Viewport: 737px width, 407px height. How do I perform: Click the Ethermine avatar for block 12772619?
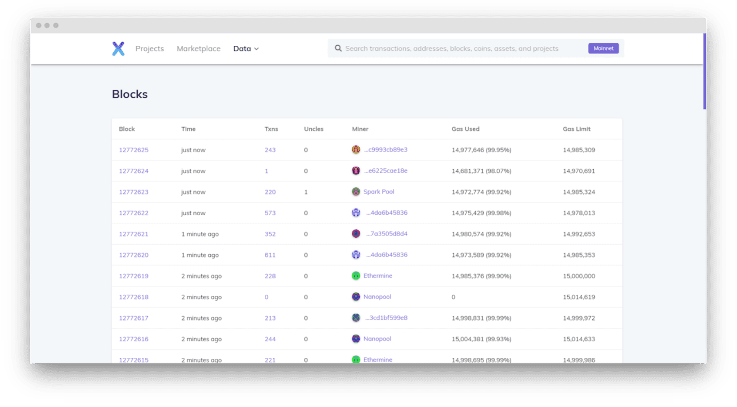click(x=356, y=276)
